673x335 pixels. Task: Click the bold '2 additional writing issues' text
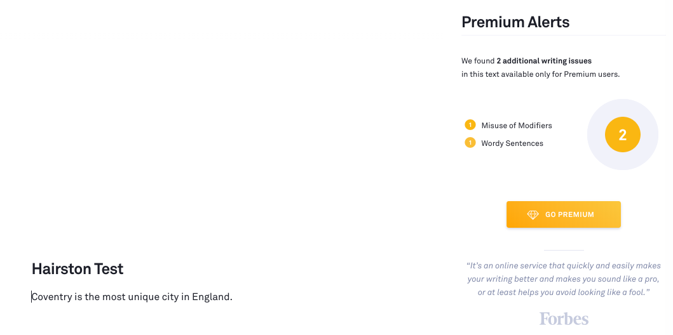point(544,61)
